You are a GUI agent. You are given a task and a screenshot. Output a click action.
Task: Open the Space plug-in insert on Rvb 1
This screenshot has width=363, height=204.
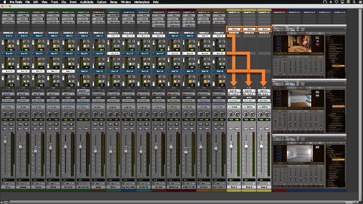click(234, 29)
